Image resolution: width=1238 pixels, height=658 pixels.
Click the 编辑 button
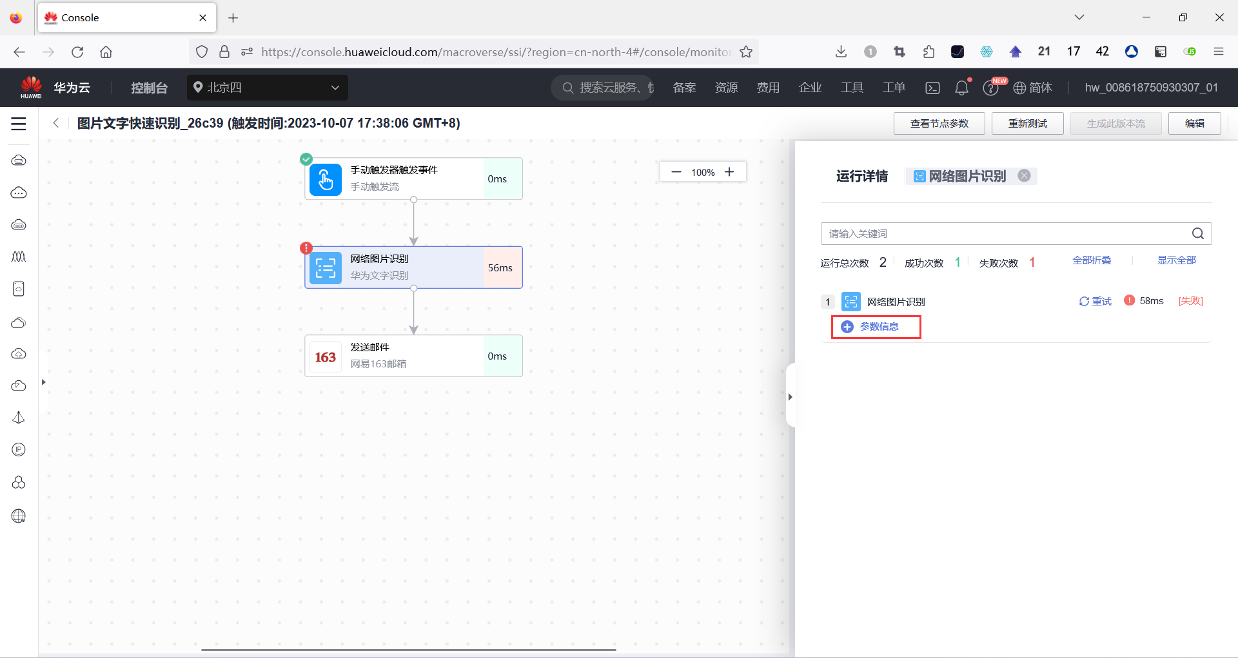pos(1194,123)
